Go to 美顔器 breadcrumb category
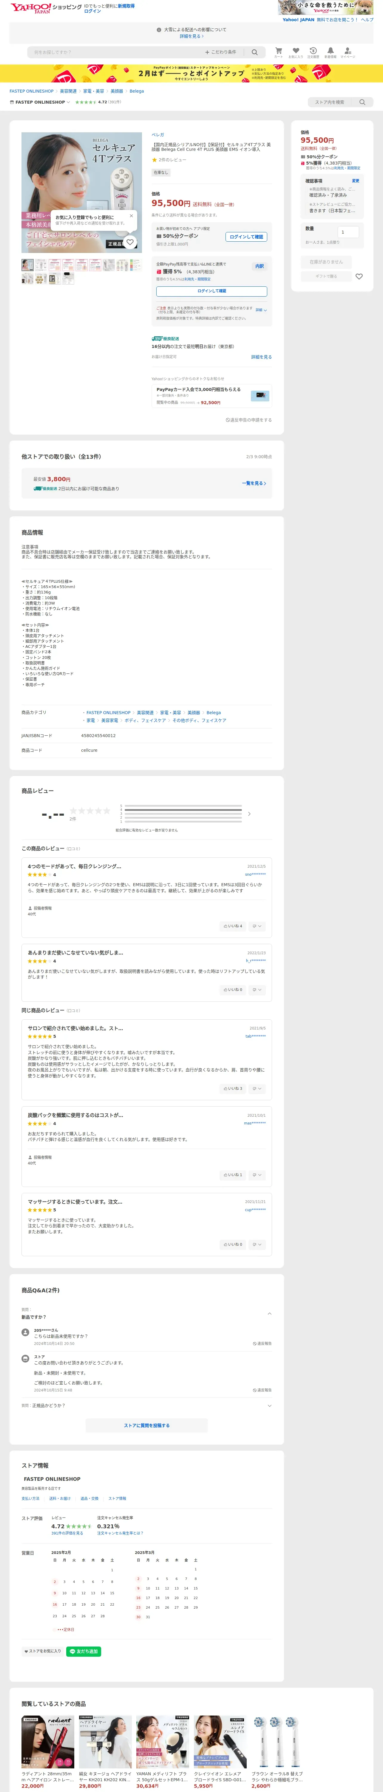This screenshot has height=1792, width=383. pyautogui.click(x=116, y=91)
